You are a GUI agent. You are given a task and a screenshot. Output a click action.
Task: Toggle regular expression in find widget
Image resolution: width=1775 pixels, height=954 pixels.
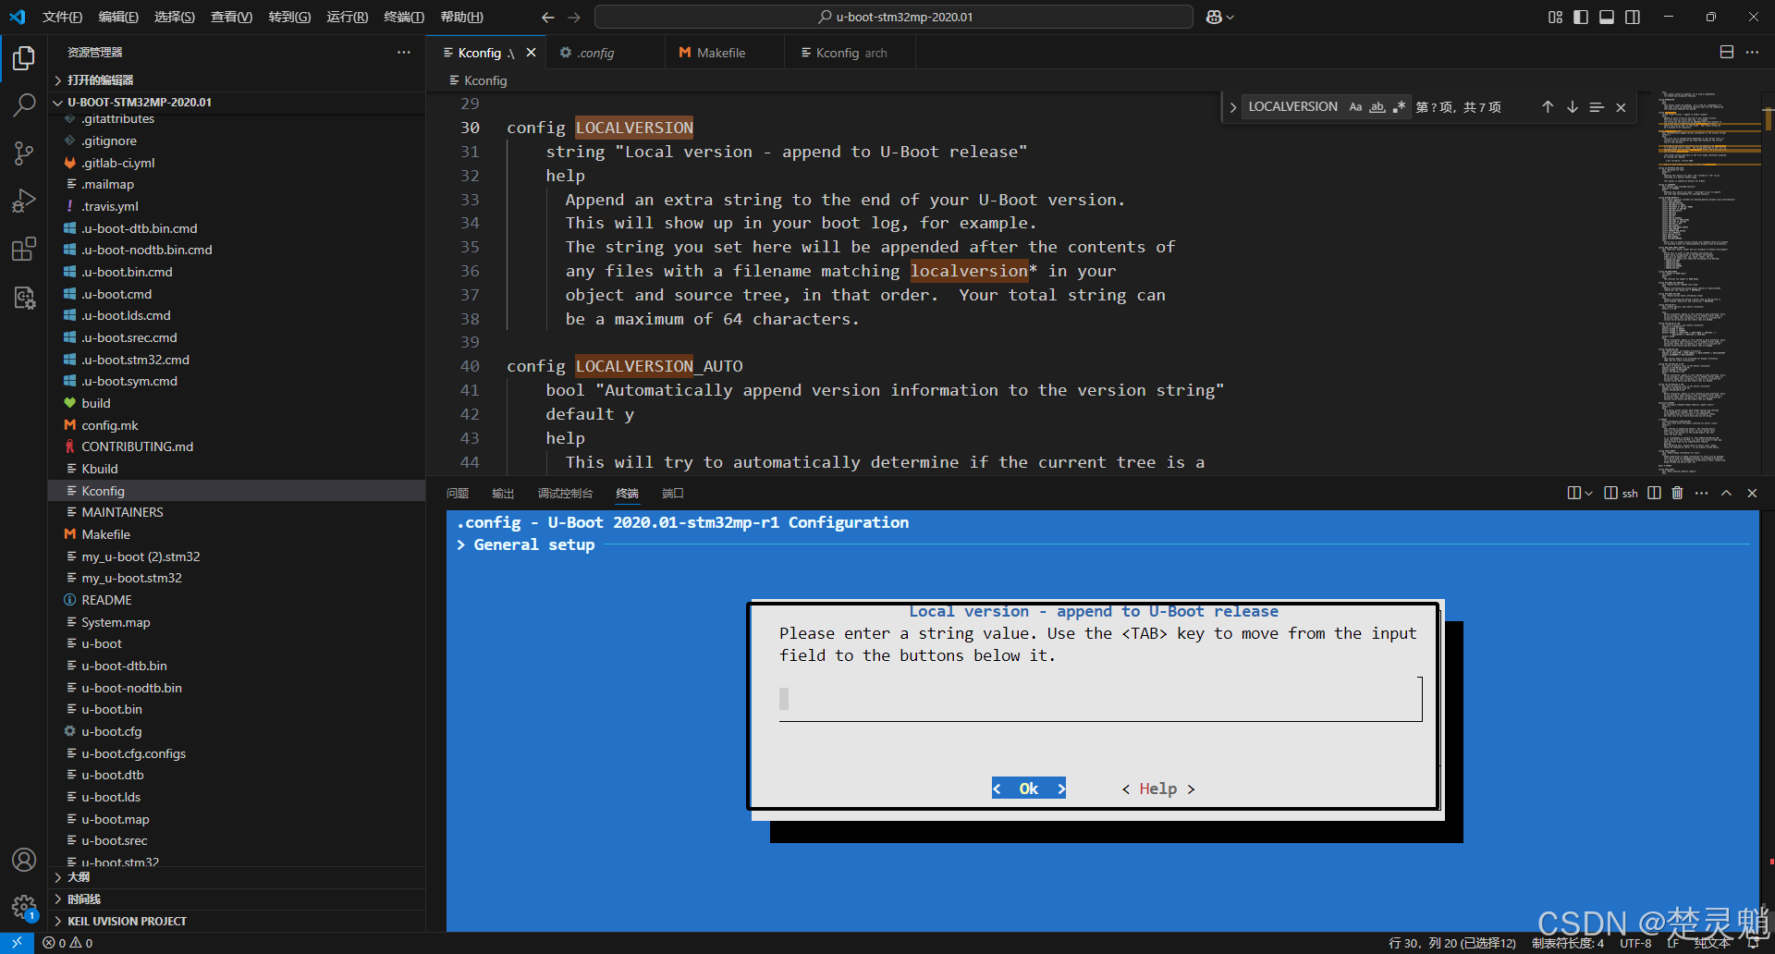click(1399, 107)
